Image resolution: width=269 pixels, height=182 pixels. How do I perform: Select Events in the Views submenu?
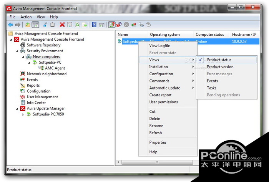226,81
